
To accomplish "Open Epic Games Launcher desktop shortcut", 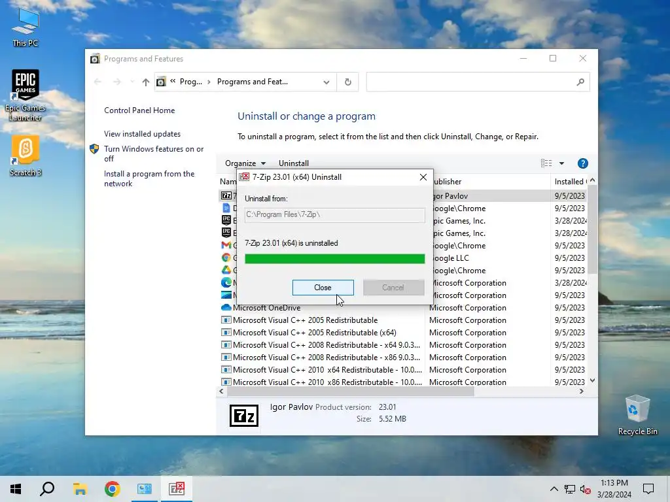I will tap(26, 95).
